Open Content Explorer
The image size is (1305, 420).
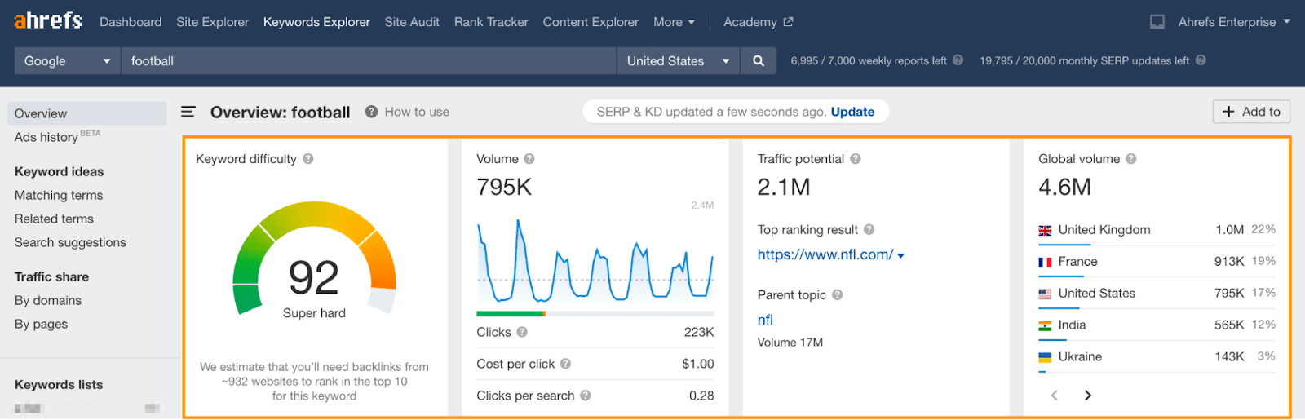pos(591,22)
